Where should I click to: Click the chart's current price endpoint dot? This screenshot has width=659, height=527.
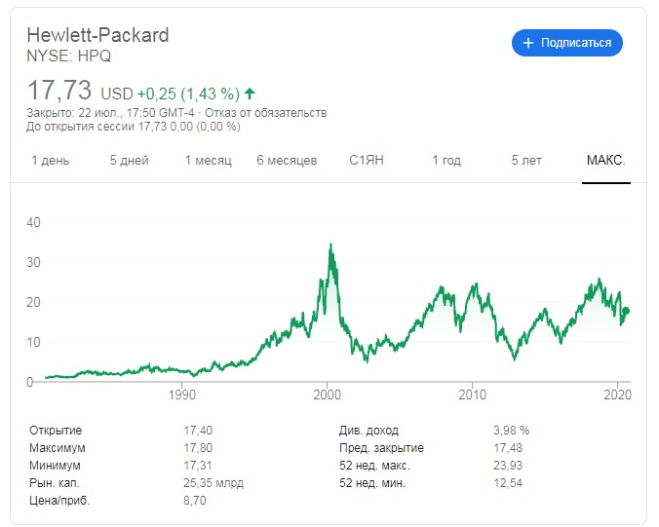pos(627,311)
